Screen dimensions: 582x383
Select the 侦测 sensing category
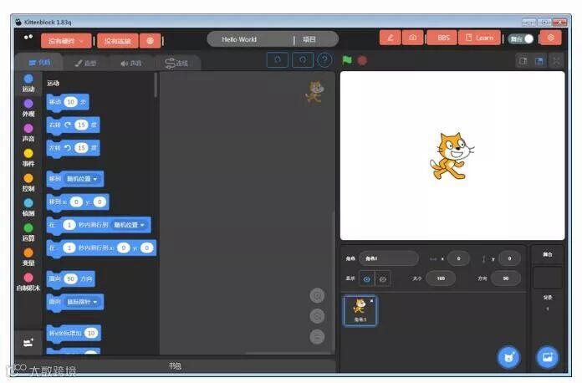[28, 207]
